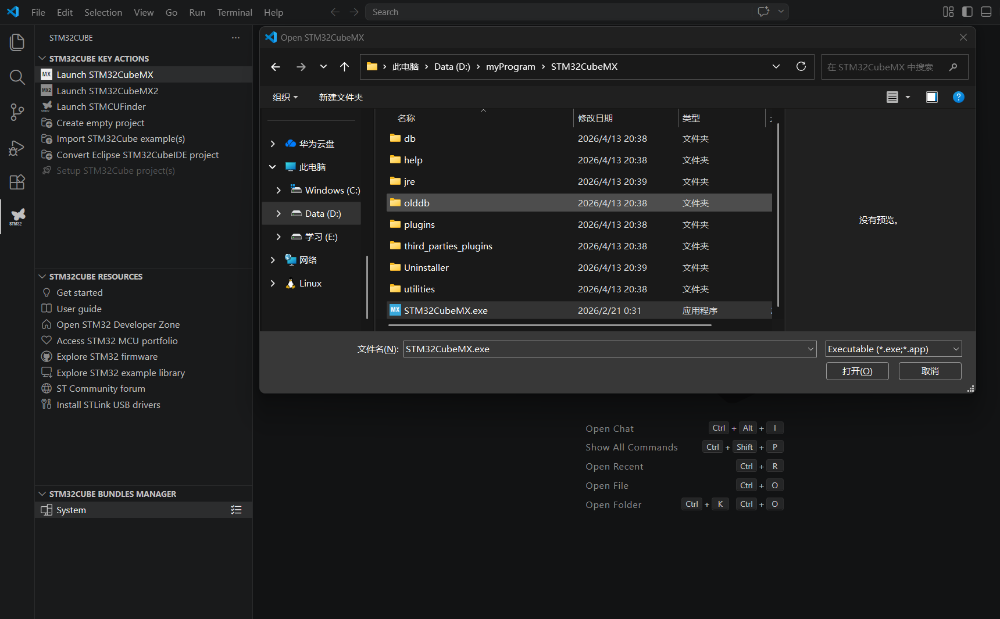1000x619 pixels.
Task: Open Run and Debug view
Action: [17, 148]
